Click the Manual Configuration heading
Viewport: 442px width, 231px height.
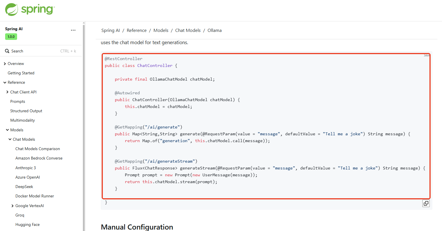coord(137,227)
